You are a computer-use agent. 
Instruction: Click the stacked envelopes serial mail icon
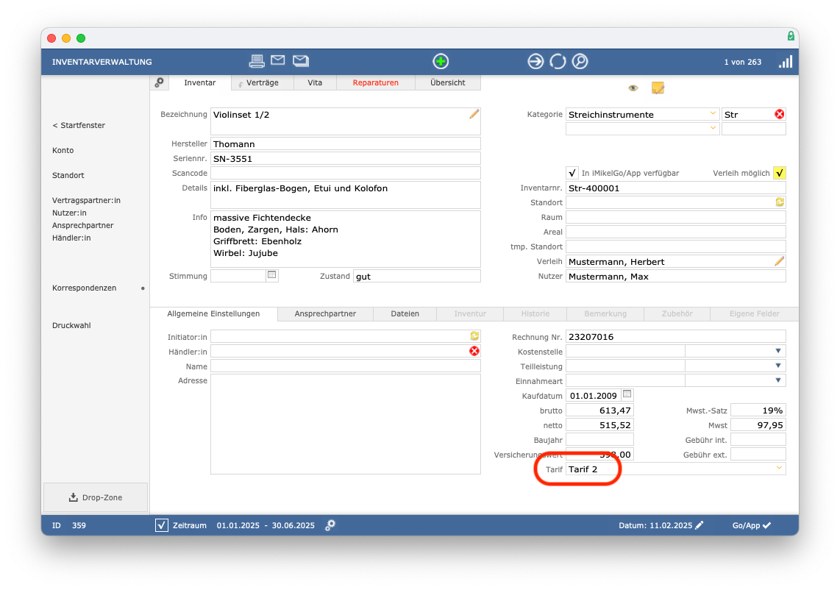pos(301,61)
